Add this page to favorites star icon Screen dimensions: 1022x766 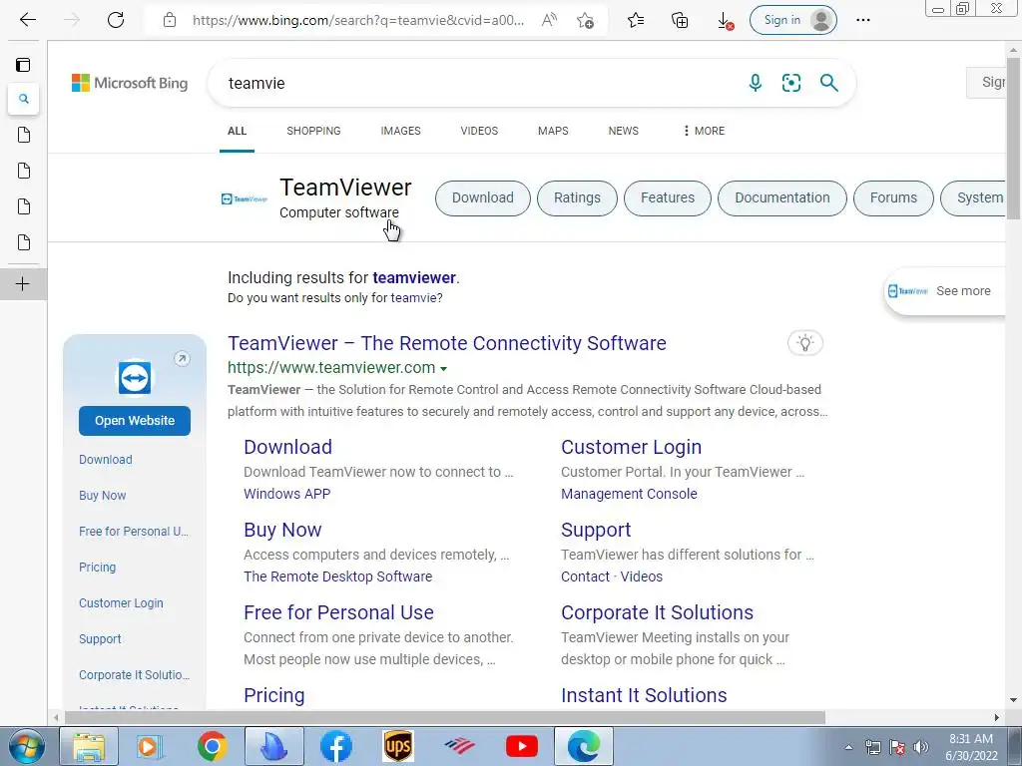click(585, 21)
